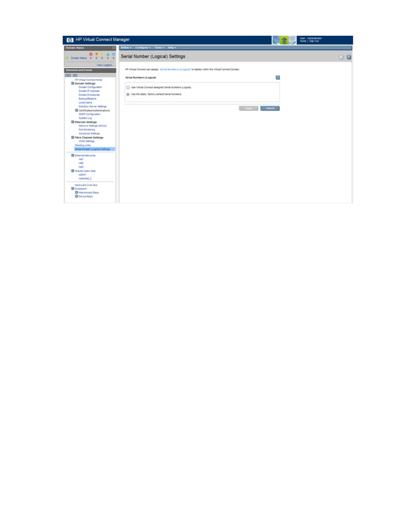Viewport: 396px width, 513px height.
Task: Open uplink1 shared uplink set
Action: [x=82, y=175]
